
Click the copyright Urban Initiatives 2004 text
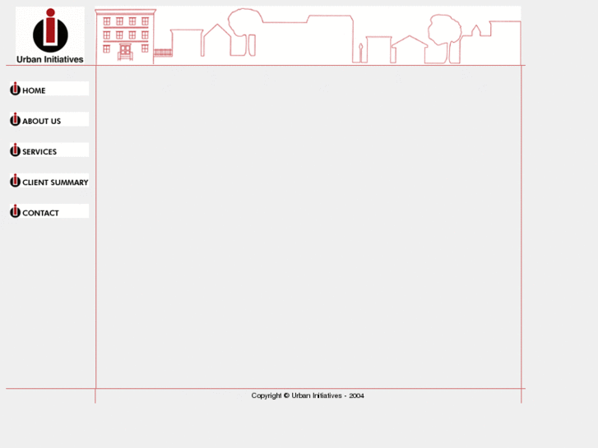pos(308,395)
